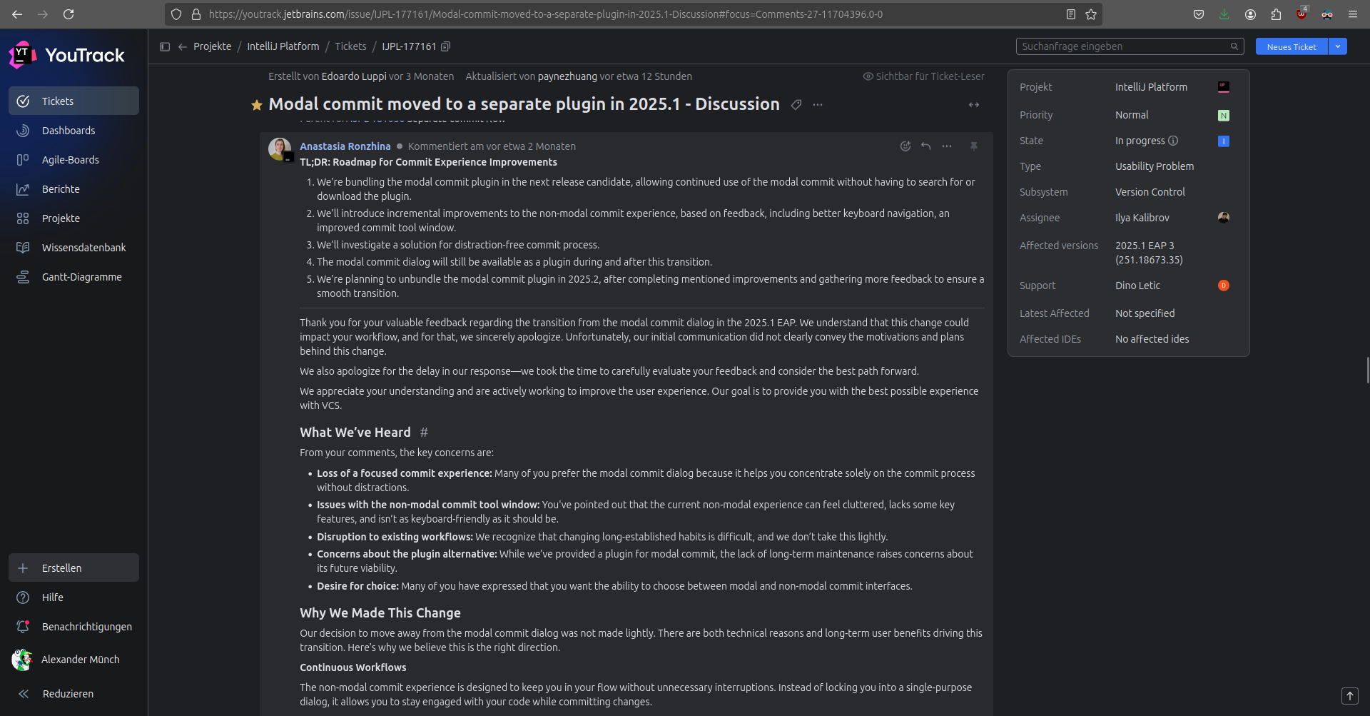Screen dimensions: 1370x716
Task: Click the Neues Ticket button
Action: pos(1292,46)
